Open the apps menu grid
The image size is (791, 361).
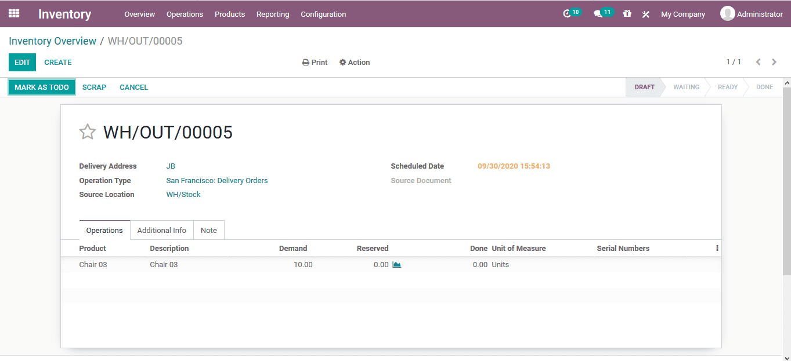coord(14,13)
